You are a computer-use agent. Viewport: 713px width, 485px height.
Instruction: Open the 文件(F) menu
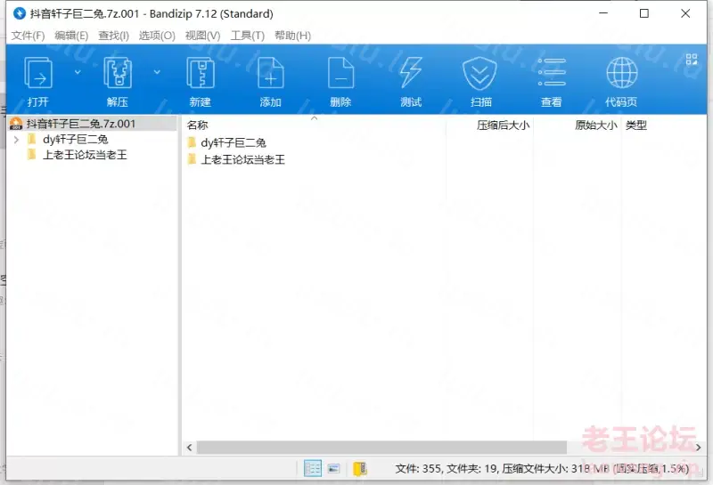28,36
